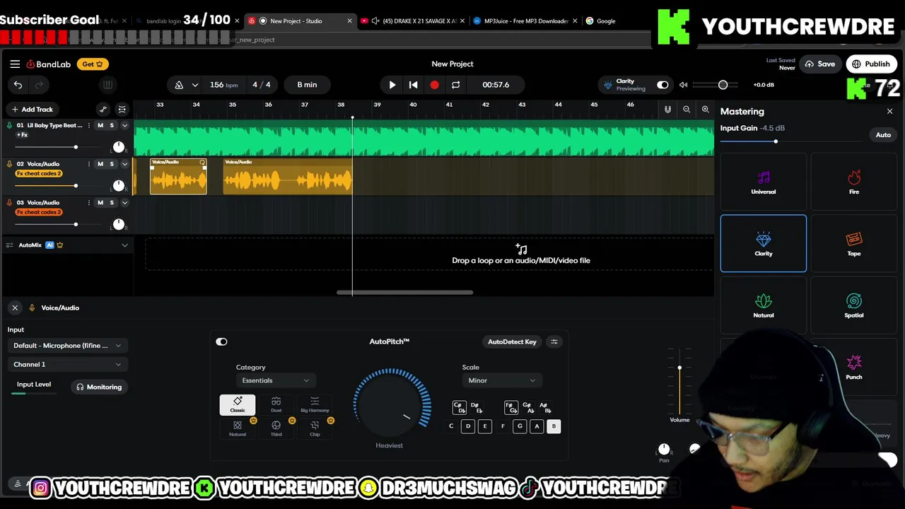Solo track 03 Voice/Audio
The image size is (905, 509).
pyautogui.click(x=112, y=203)
